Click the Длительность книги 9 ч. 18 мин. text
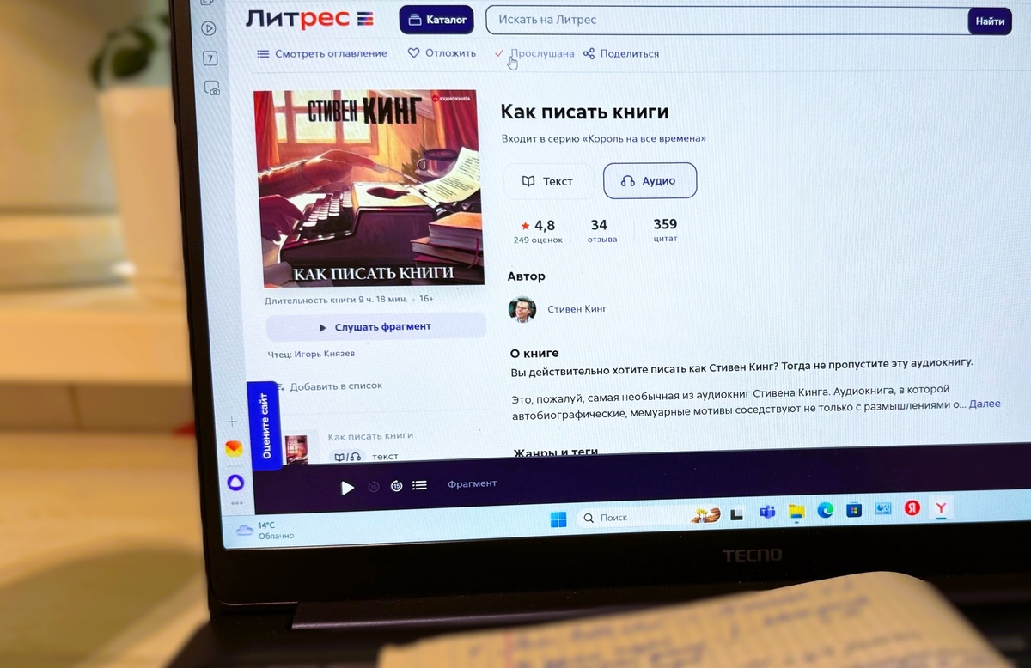Screen dimensions: 1031x668 click(337, 300)
